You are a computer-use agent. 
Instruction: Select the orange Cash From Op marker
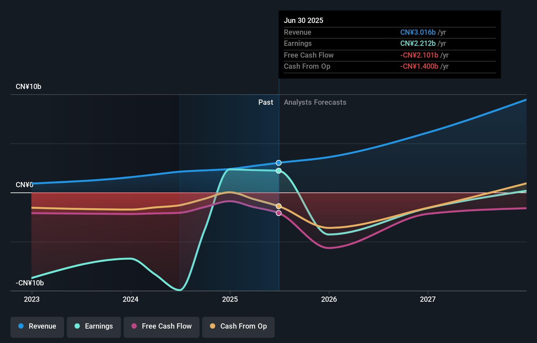pos(278,206)
